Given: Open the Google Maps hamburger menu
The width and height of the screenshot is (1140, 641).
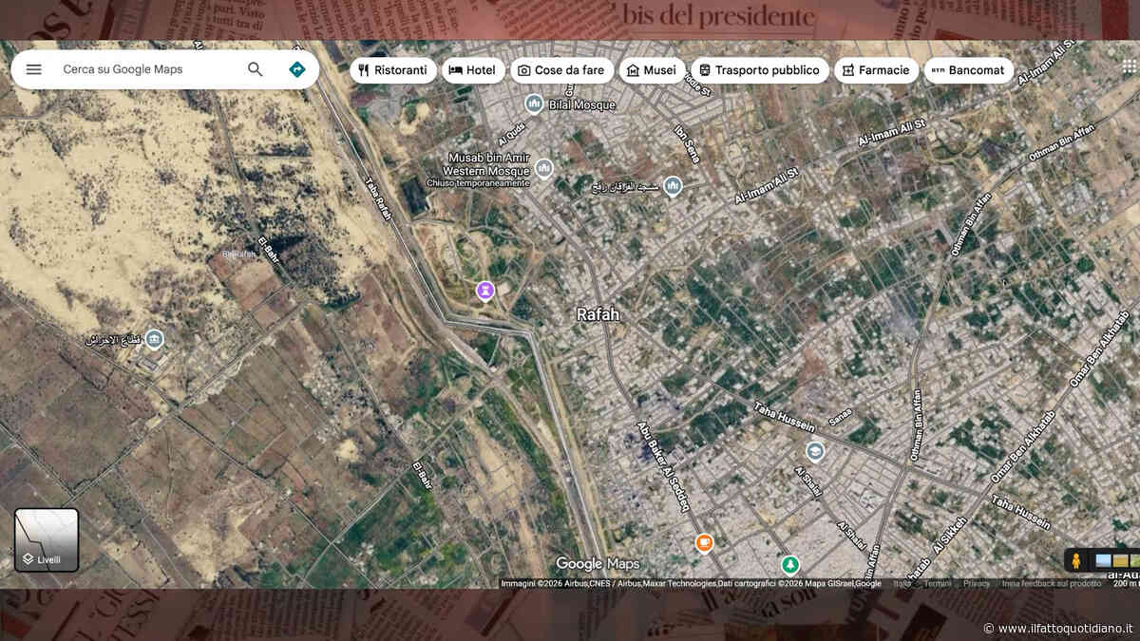Looking at the screenshot, I should pos(33,69).
